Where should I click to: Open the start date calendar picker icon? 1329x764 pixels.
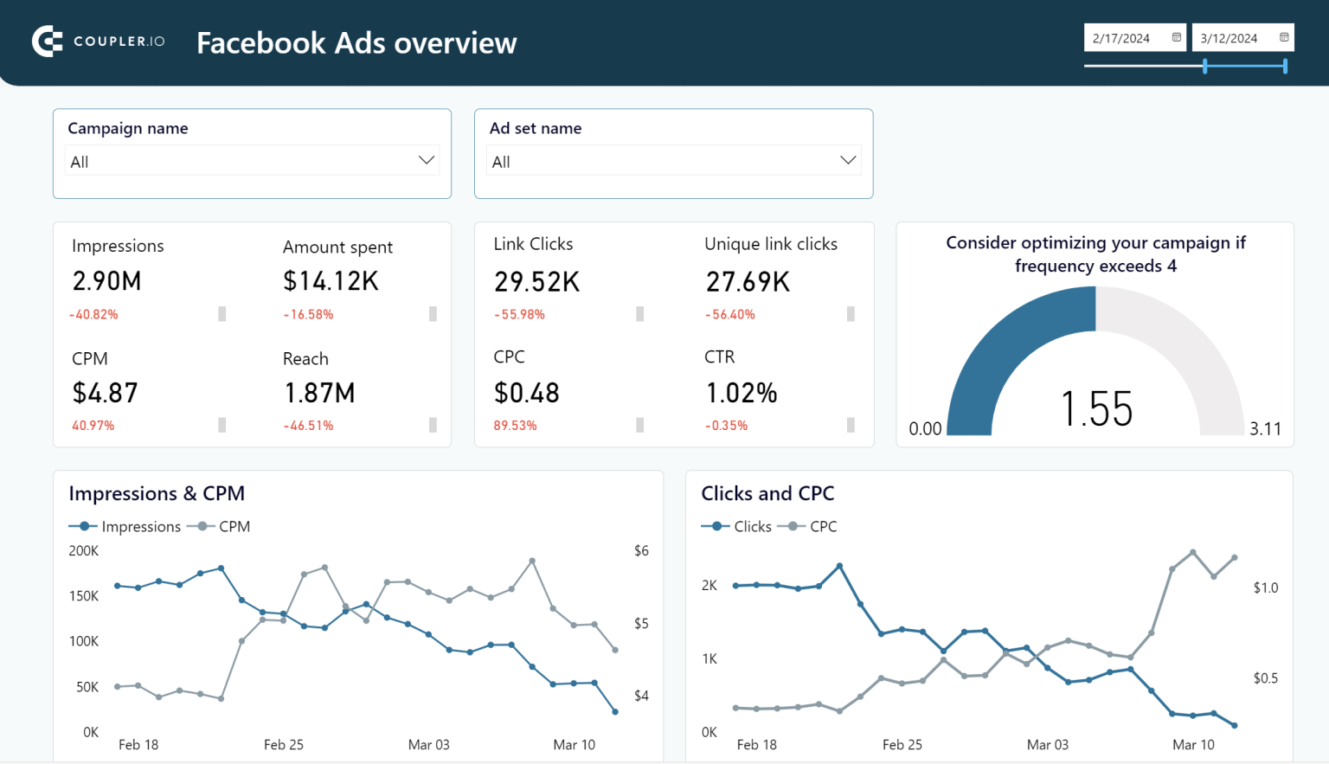click(x=1177, y=37)
